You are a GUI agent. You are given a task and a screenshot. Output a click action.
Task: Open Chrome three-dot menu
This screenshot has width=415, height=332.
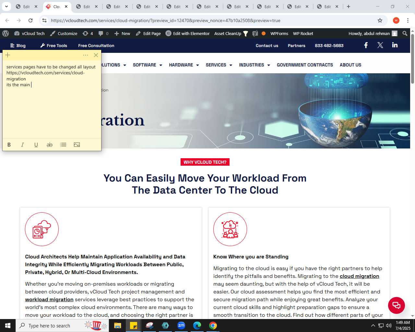click(x=408, y=20)
